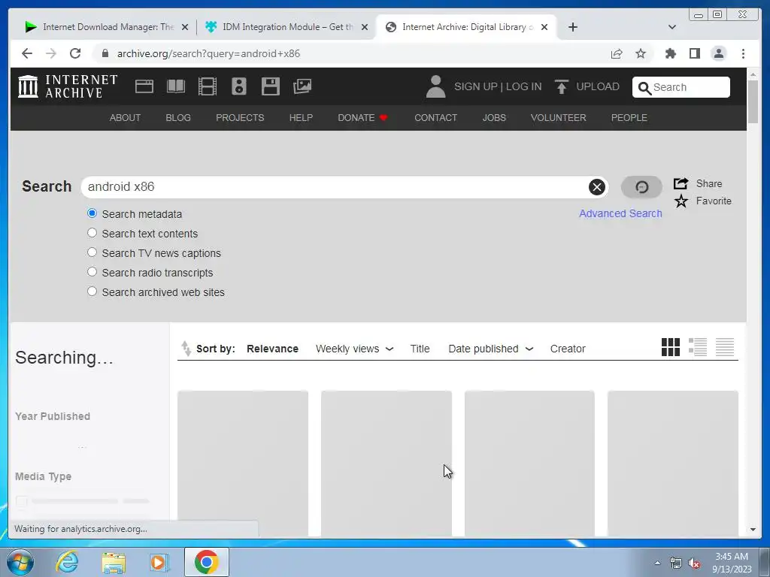Click the Share icon

(681, 183)
